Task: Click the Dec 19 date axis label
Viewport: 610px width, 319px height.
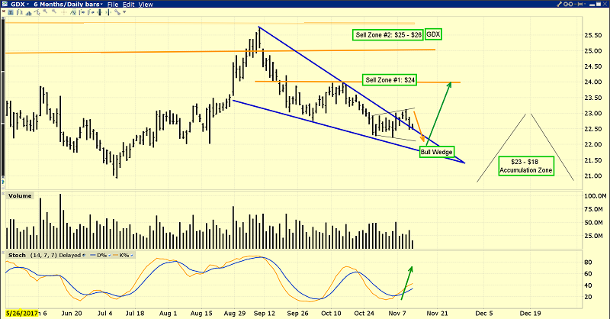Action: 530,313
